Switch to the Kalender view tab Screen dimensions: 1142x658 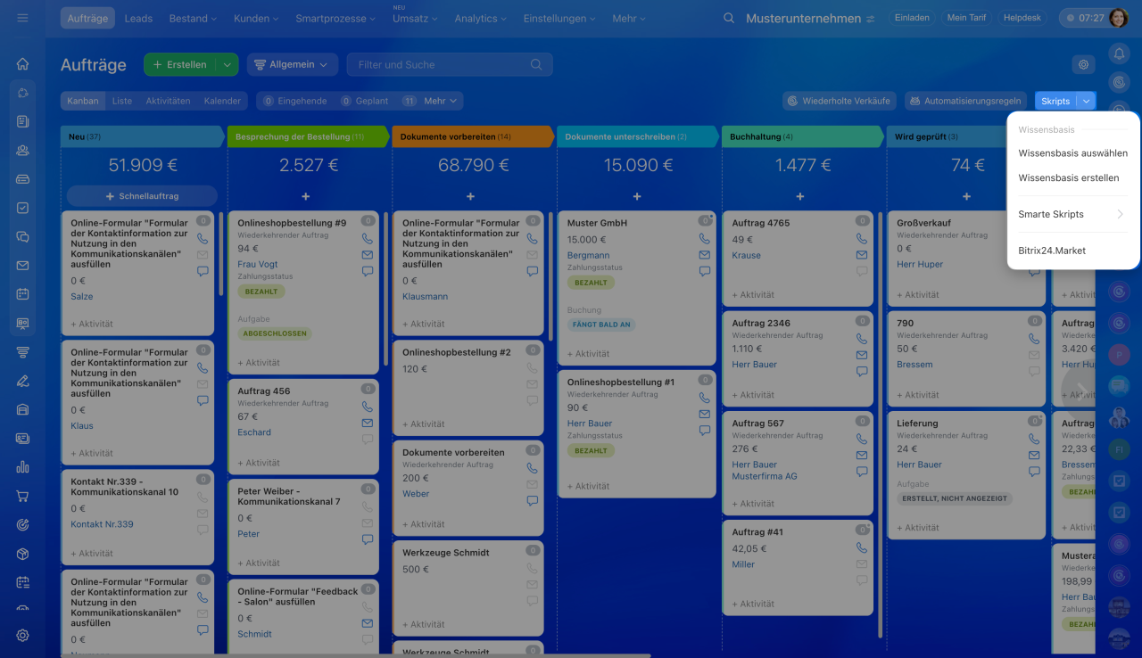pyautogui.click(x=222, y=101)
